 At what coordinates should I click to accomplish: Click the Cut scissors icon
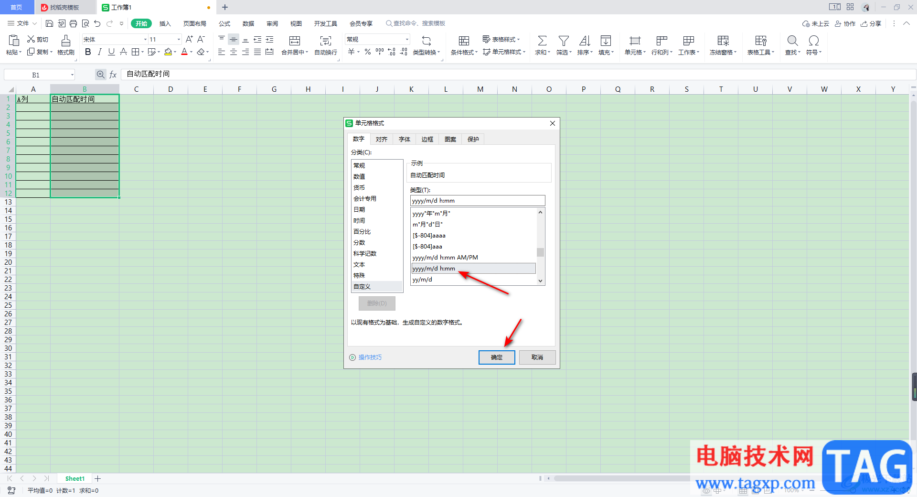click(x=32, y=39)
